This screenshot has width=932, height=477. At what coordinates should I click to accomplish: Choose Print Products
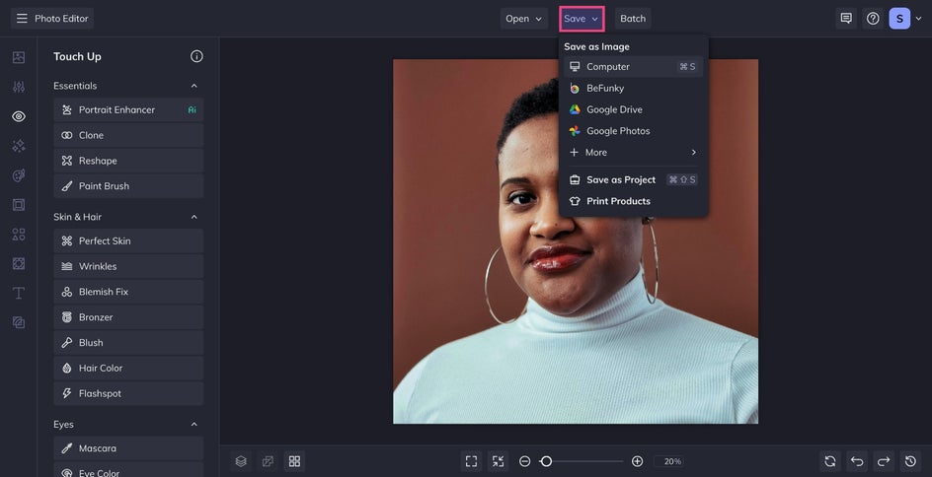(x=633, y=201)
